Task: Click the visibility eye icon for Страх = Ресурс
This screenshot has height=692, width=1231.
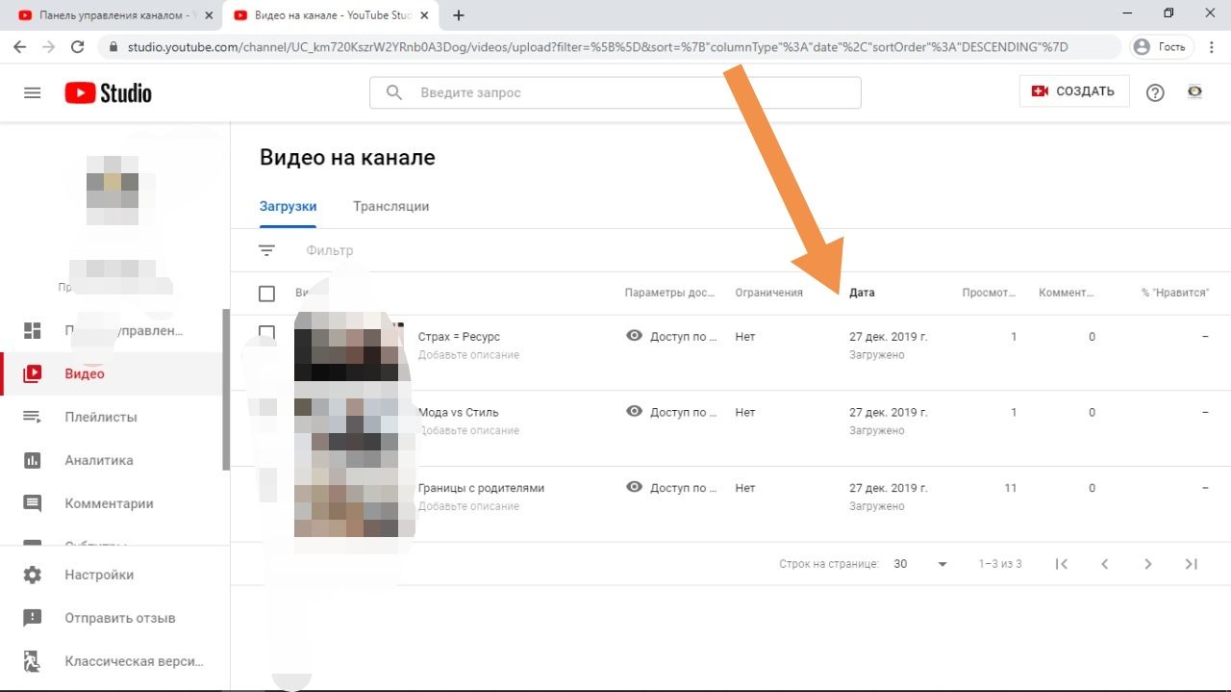Action: tap(634, 336)
